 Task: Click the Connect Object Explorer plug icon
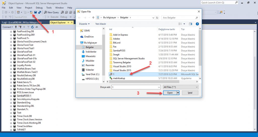tap(16, 27)
